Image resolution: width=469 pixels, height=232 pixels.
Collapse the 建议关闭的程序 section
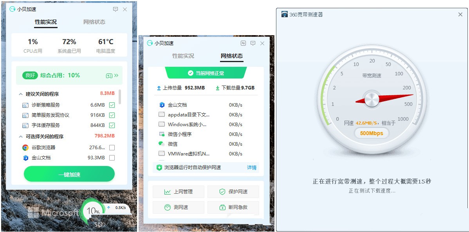(21, 94)
